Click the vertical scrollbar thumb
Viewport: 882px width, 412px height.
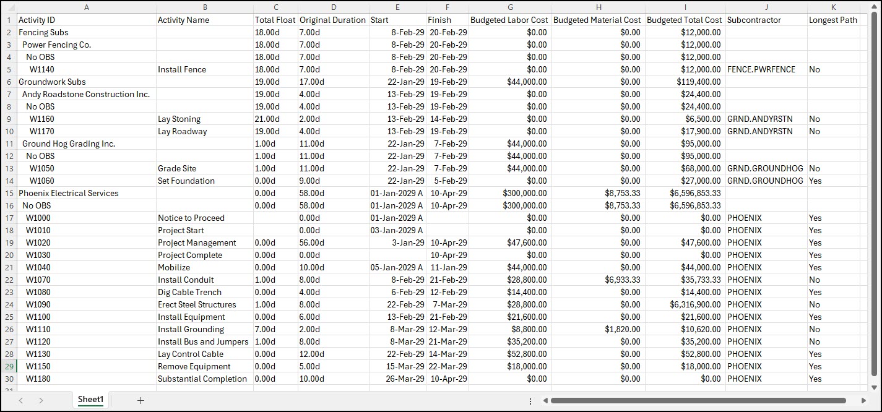[874, 194]
